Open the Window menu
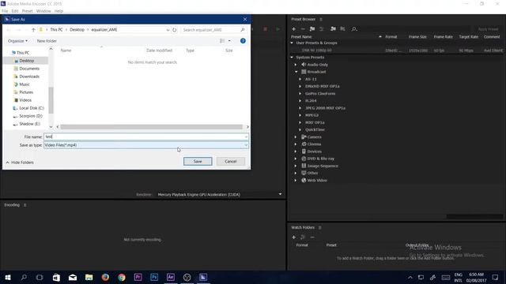Screen dimensions: 506x284 click(x=43, y=11)
